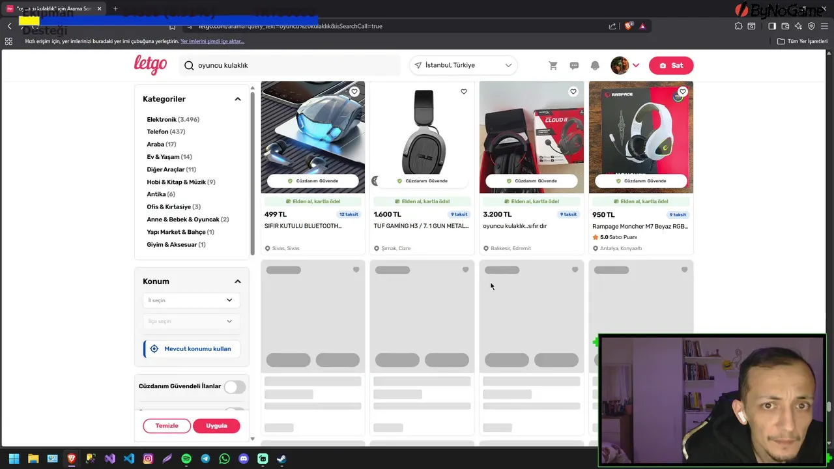Click Mevcut konumu kullan button
Screen dimensions: 834x469
pos(192,348)
